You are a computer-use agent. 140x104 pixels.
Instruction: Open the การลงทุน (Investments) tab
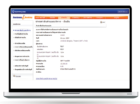pyautogui.click(x=76, y=18)
